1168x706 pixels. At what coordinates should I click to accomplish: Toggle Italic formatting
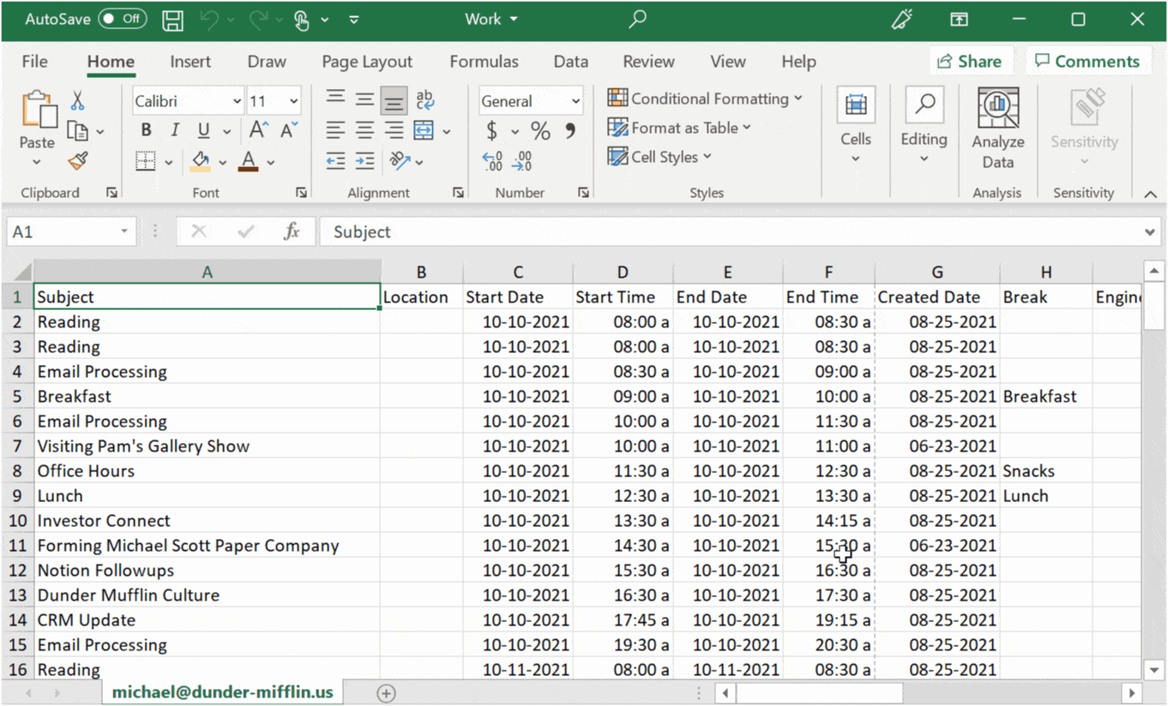pyautogui.click(x=175, y=130)
